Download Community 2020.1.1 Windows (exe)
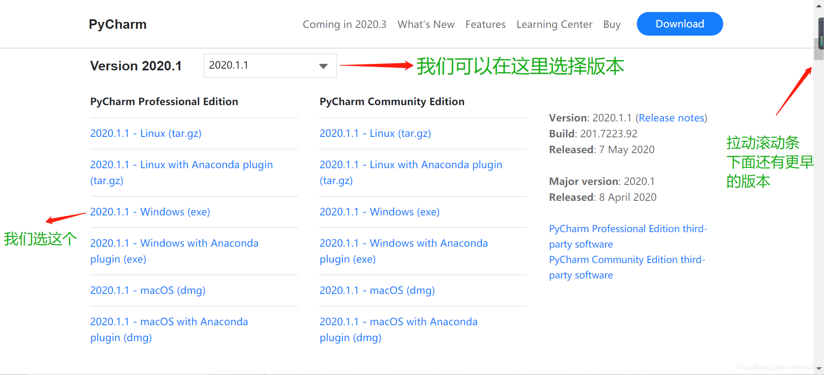The image size is (824, 375). (x=380, y=212)
